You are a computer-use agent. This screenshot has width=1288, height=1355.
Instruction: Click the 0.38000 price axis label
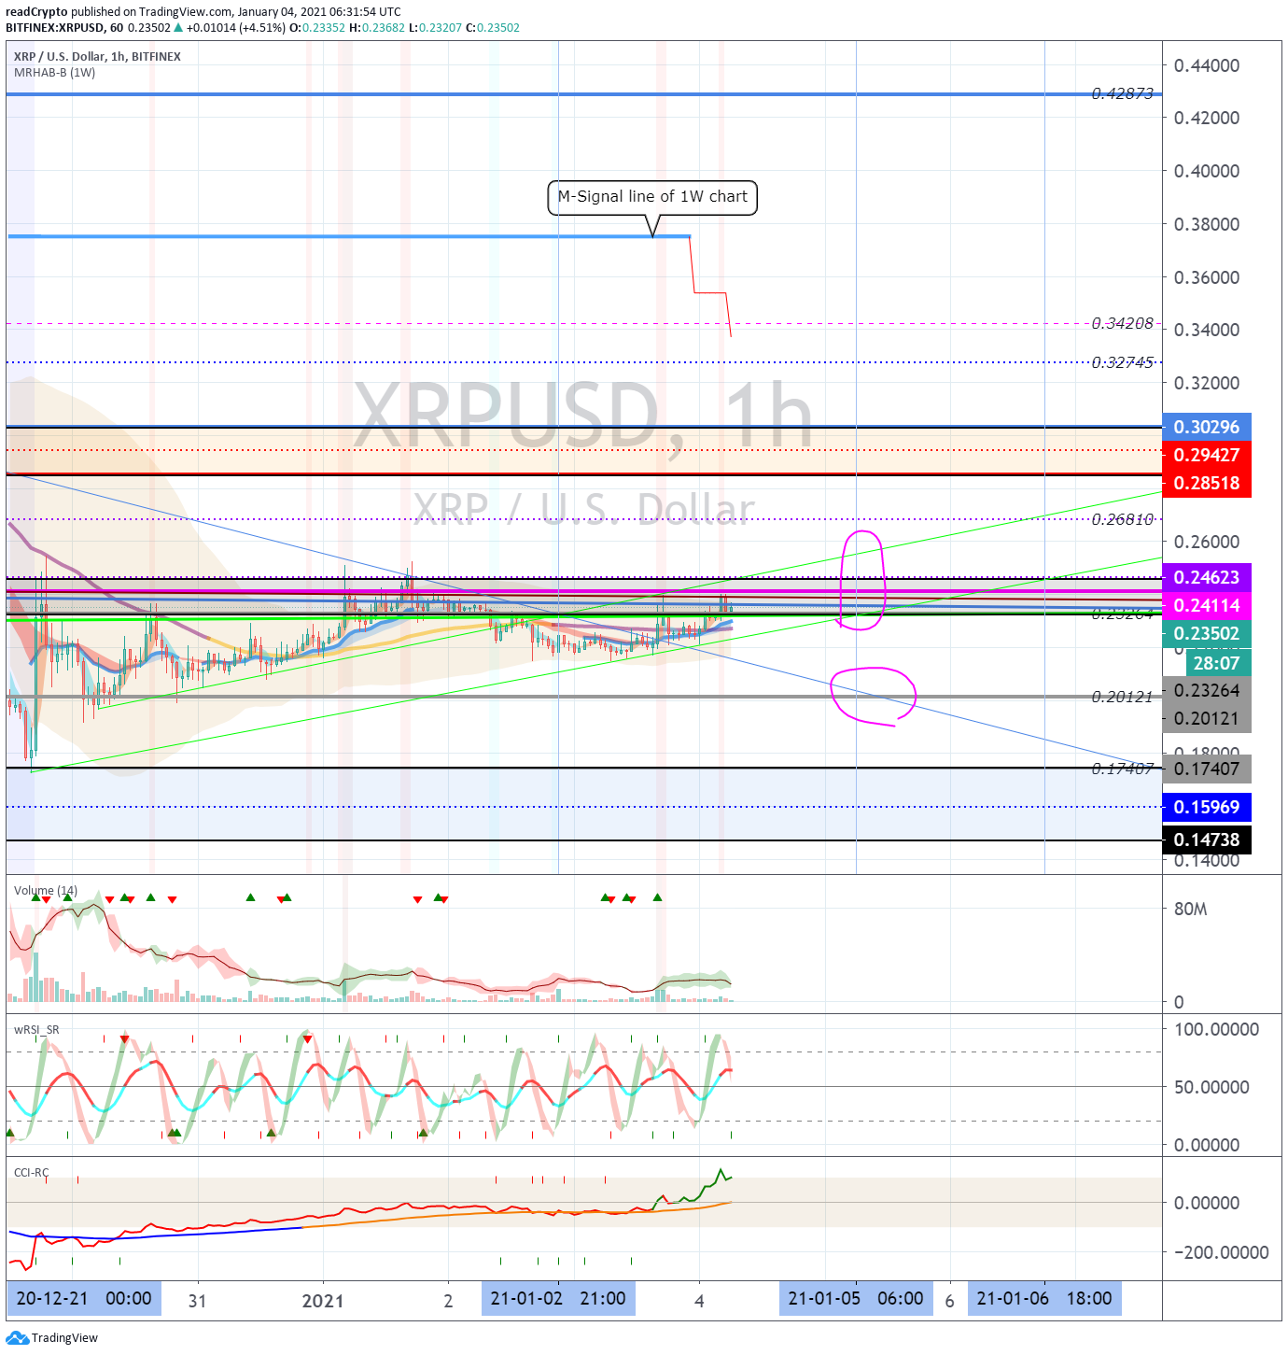[1207, 224]
